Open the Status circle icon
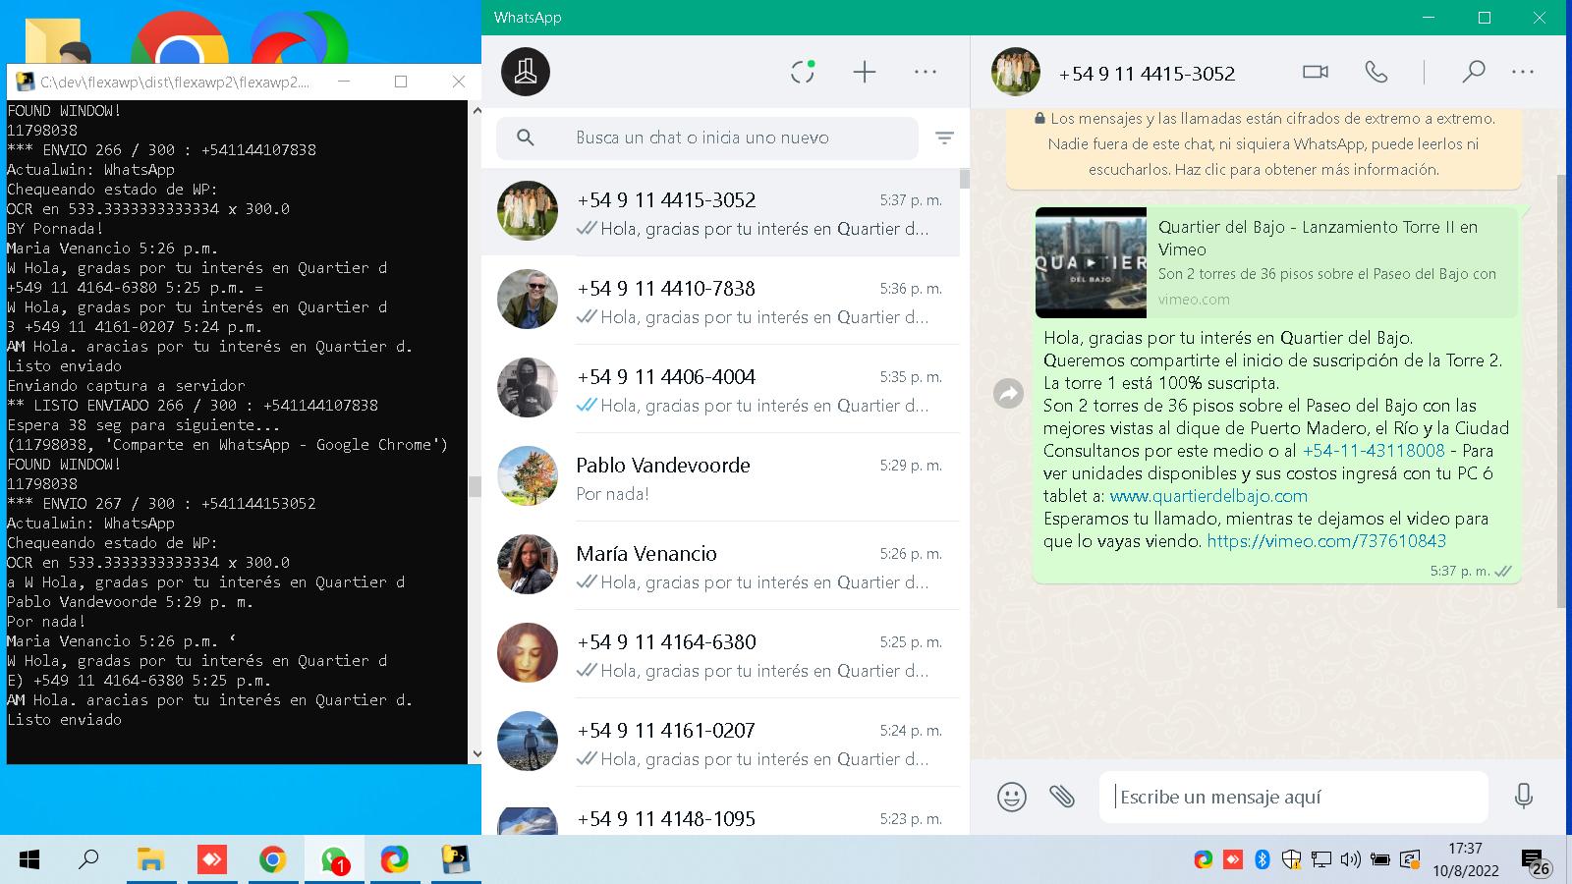This screenshot has width=1572, height=884. tap(803, 72)
